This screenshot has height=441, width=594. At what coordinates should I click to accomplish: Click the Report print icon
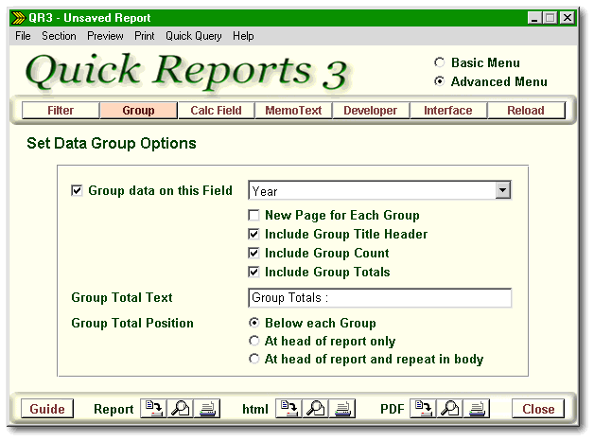pos(207,409)
